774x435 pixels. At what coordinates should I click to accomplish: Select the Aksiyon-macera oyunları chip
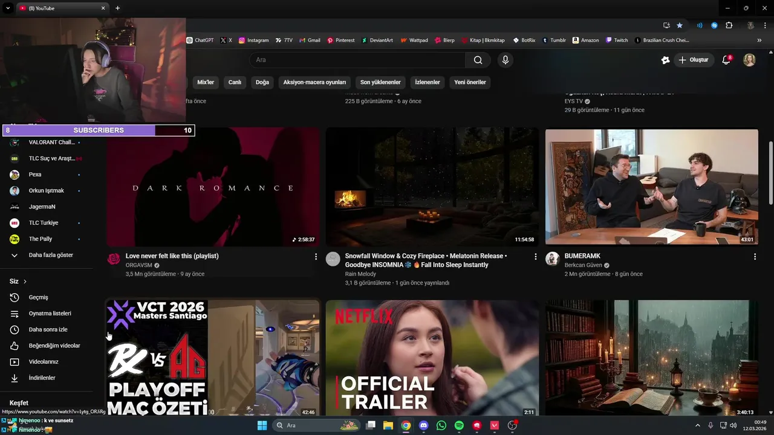pos(314,82)
